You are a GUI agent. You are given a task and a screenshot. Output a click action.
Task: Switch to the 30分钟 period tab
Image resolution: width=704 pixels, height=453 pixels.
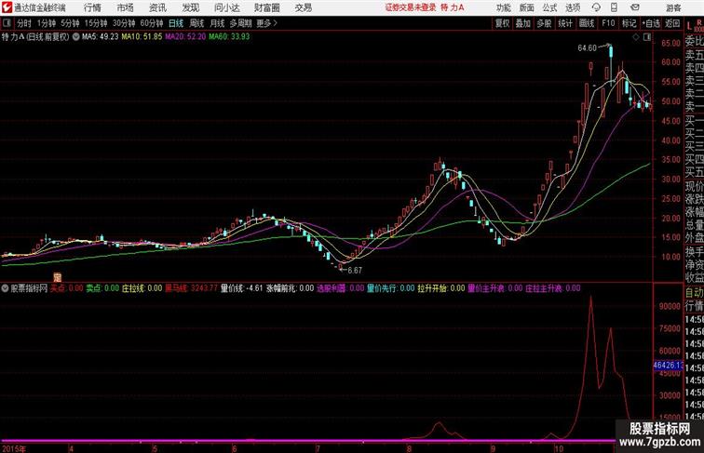(124, 23)
